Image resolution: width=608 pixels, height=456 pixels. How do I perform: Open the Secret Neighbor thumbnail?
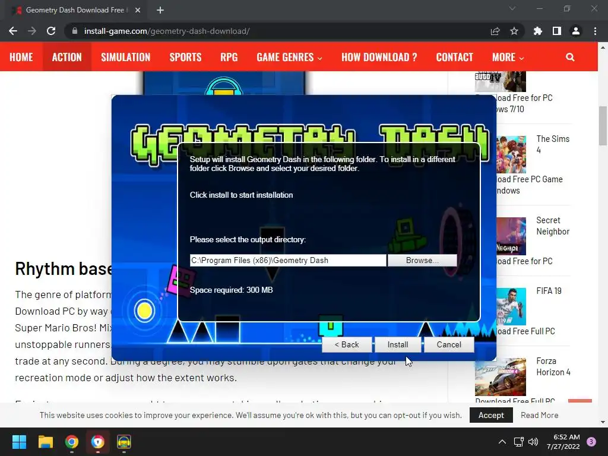pyautogui.click(x=511, y=236)
